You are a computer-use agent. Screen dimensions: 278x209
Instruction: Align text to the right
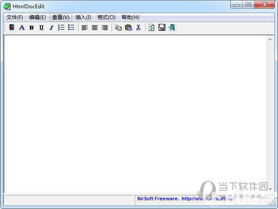click(x=105, y=28)
